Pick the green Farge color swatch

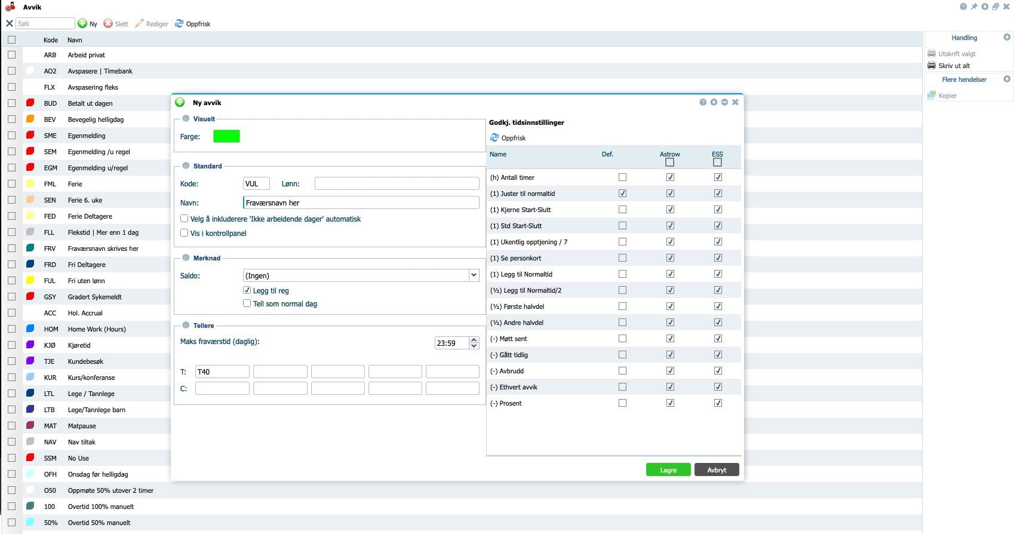pyautogui.click(x=226, y=136)
